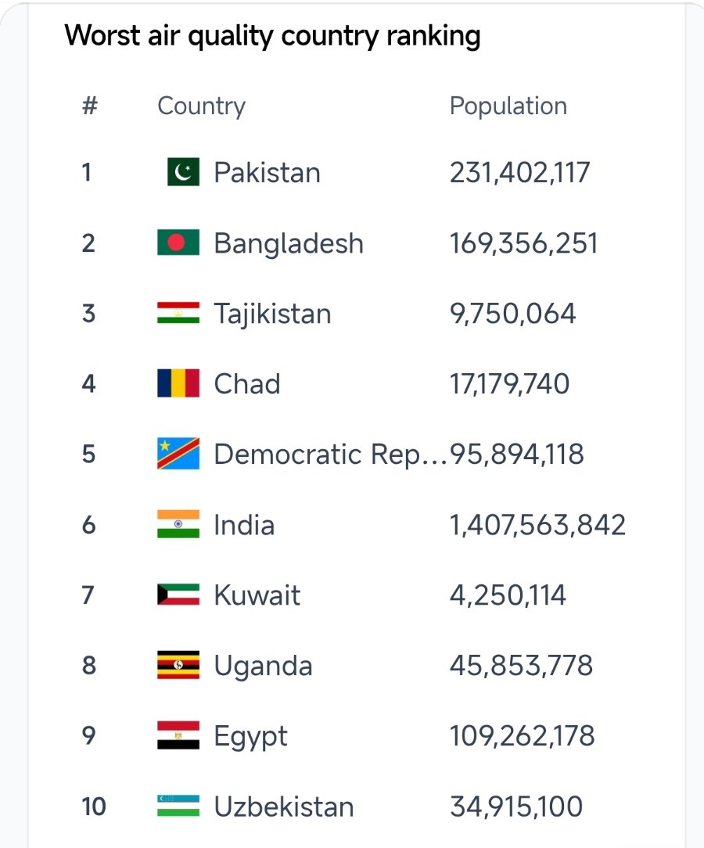Select the truncated Democratic Rep... country name
Screen dimensions: 704x848
330,454
